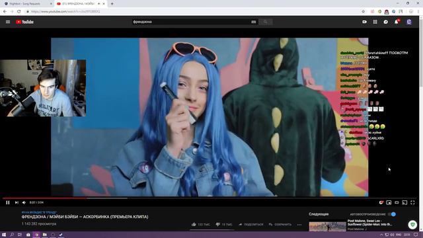Cast video to a TV
The height and width of the screenshot is (238, 423).
pos(404,202)
